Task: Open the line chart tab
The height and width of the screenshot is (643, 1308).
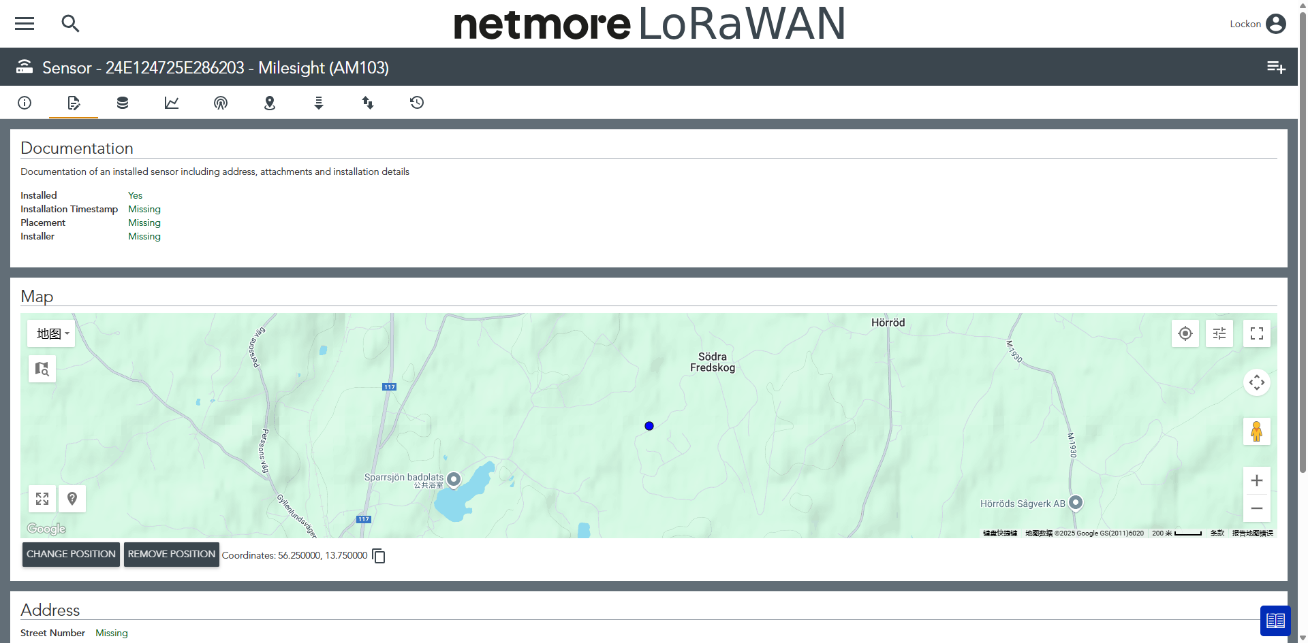Action: [x=172, y=103]
